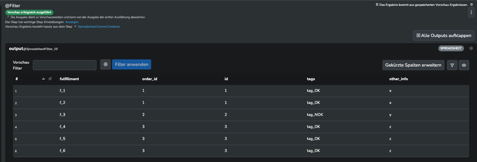
Task: Sort rows using the ascending arrow icon
Action: click(44, 79)
